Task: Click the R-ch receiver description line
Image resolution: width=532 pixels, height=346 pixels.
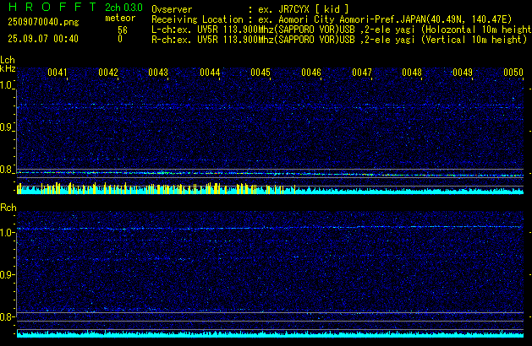Action: (339, 40)
